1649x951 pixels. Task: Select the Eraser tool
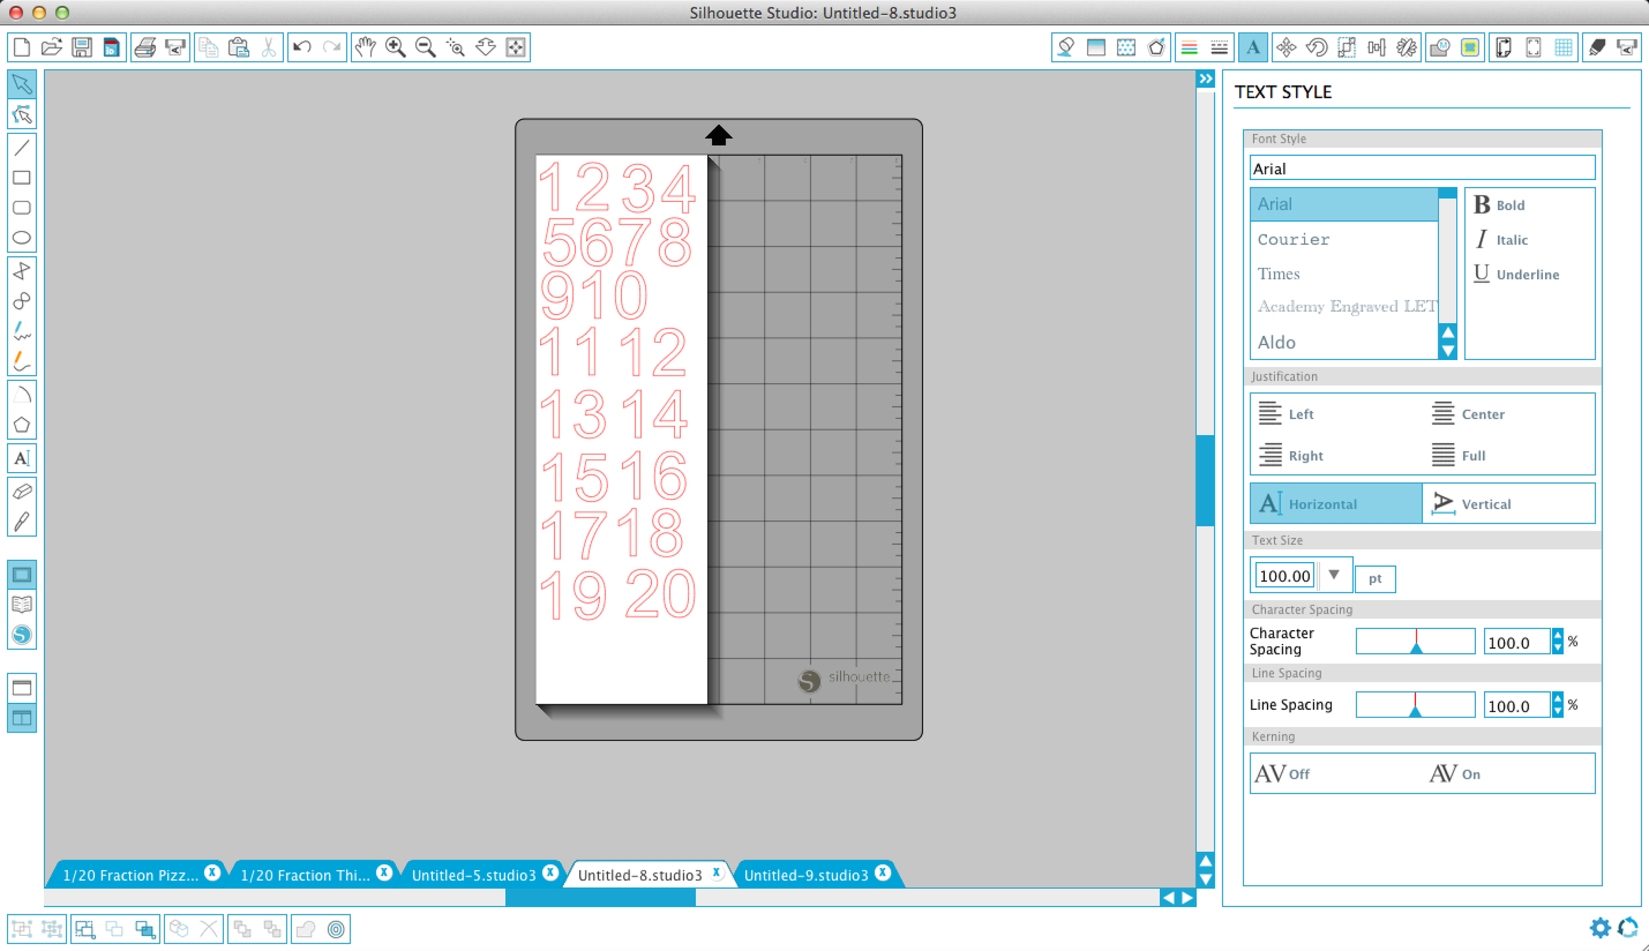pyautogui.click(x=21, y=491)
